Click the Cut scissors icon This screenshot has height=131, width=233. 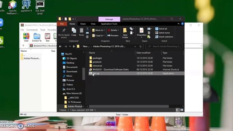[x=87, y=29]
